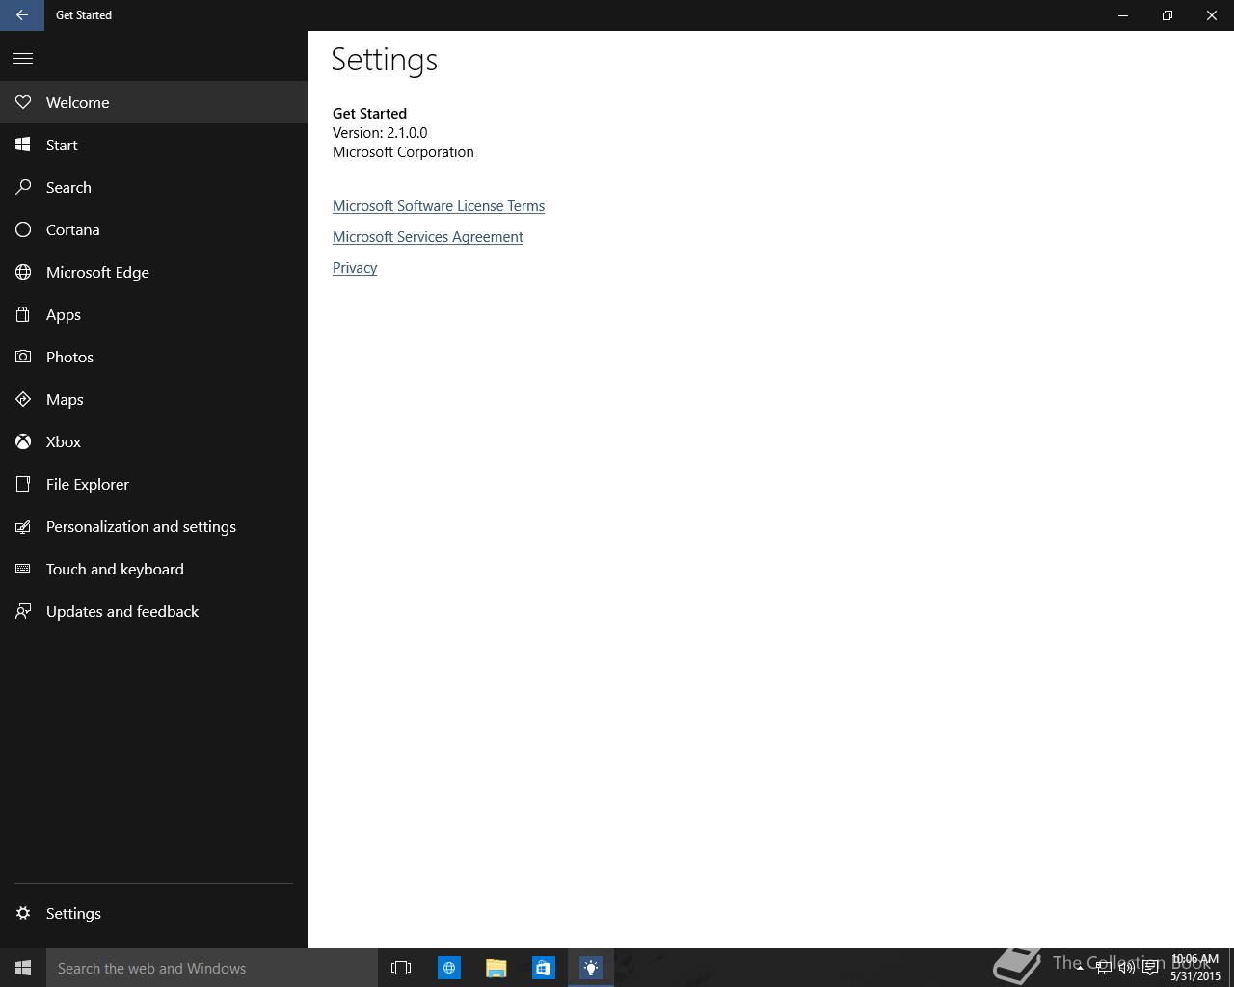
Task: Click the network tray icon
Action: [x=1103, y=968]
